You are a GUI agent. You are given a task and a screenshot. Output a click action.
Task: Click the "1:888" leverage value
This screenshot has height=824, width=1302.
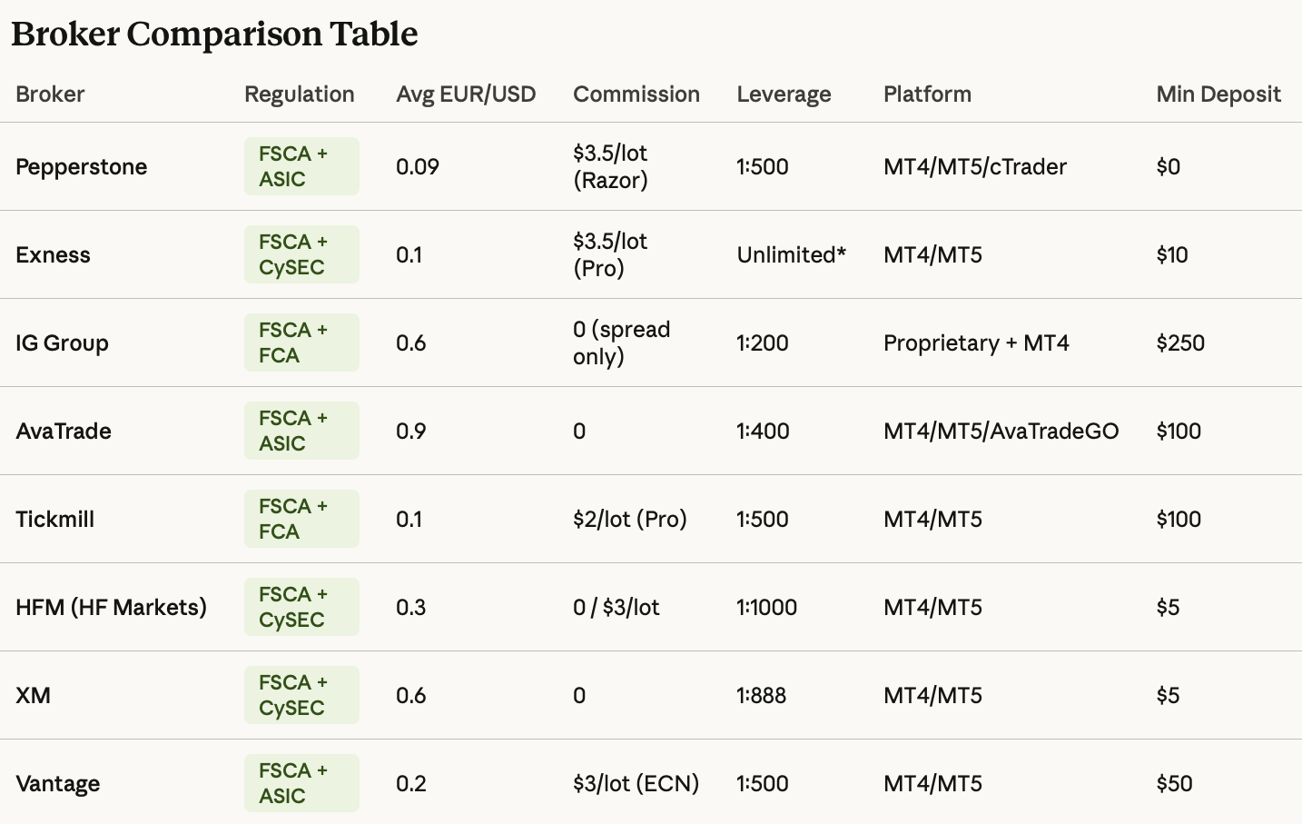tap(762, 696)
